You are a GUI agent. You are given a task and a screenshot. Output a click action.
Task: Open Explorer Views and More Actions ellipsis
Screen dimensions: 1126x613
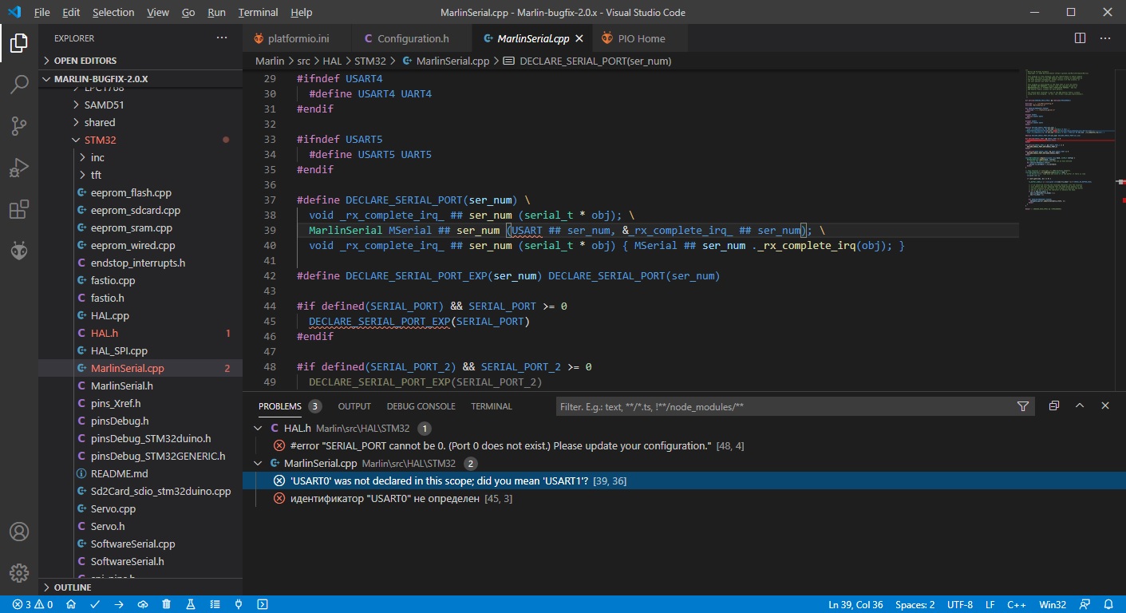[222, 38]
